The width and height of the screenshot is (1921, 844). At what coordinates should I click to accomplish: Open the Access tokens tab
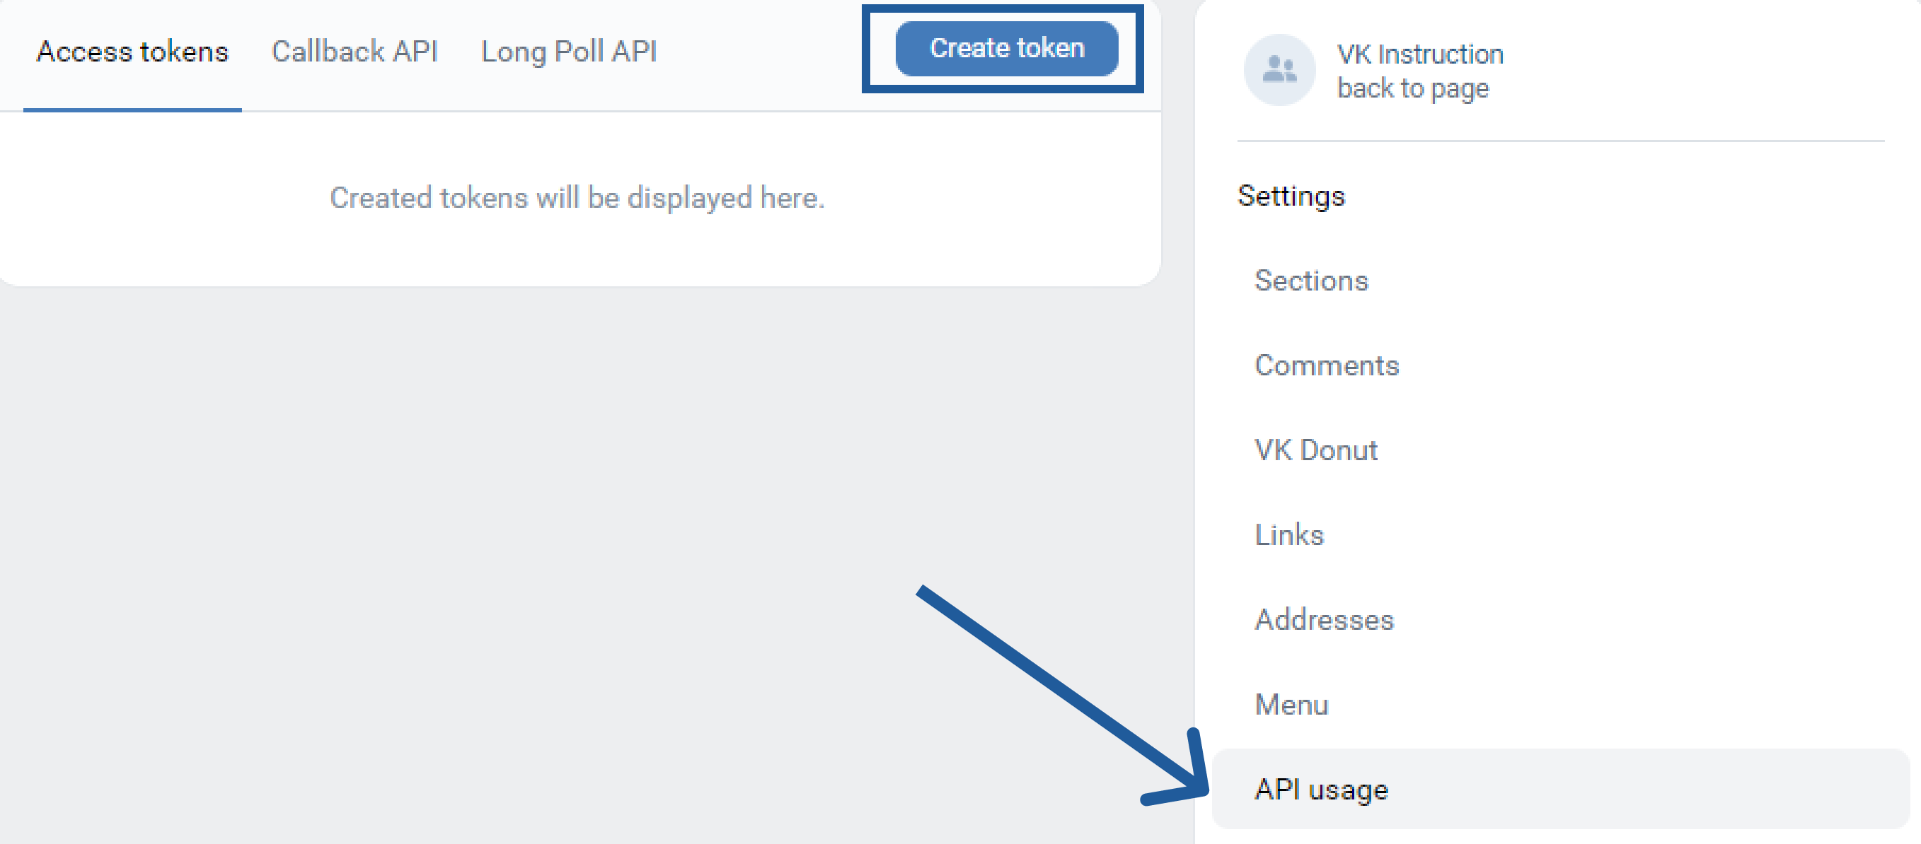133,52
